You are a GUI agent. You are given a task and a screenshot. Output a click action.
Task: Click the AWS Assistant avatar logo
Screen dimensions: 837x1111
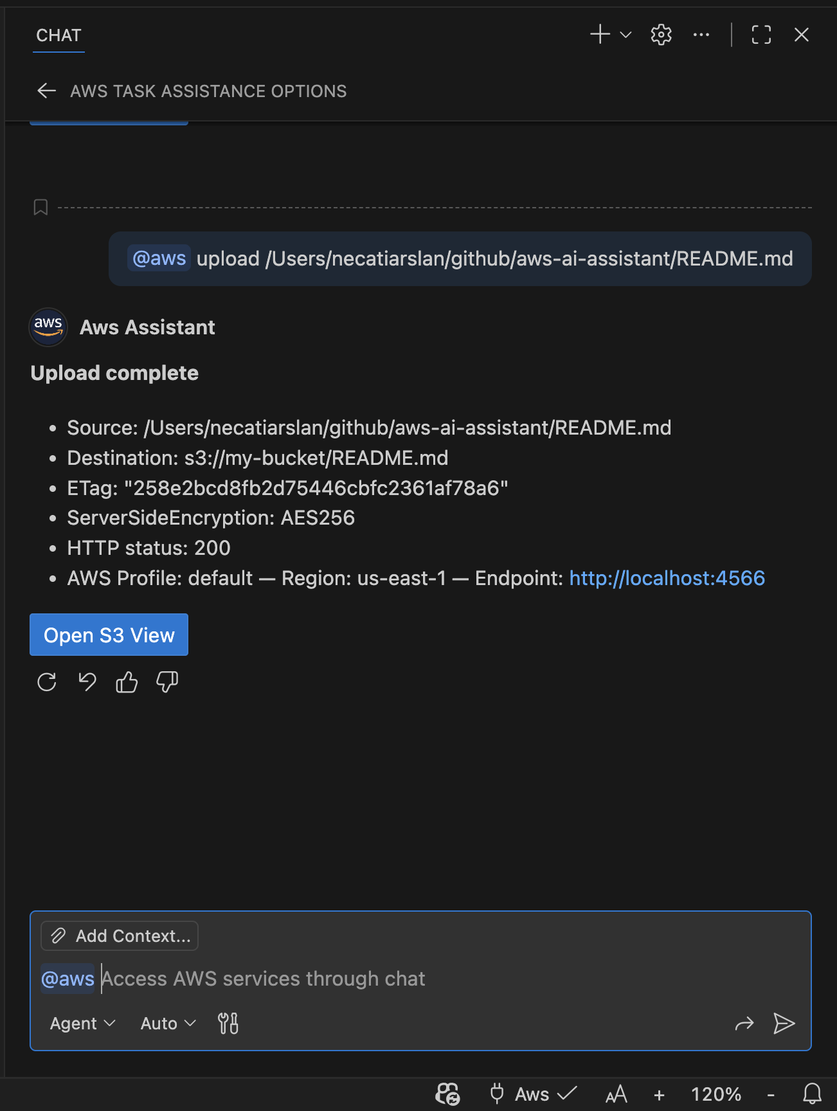coord(48,327)
